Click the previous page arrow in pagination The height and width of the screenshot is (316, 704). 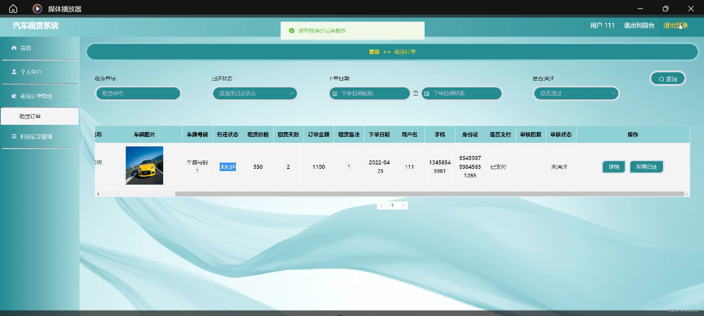pos(381,206)
